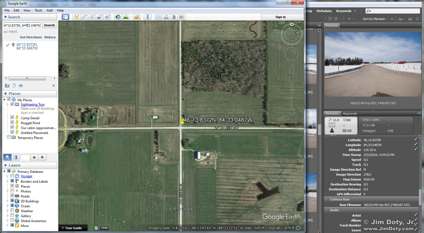The width and height of the screenshot is (424, 233).
Task: Click the layer view icon beside magnifier
Action: tap(15, 157)
